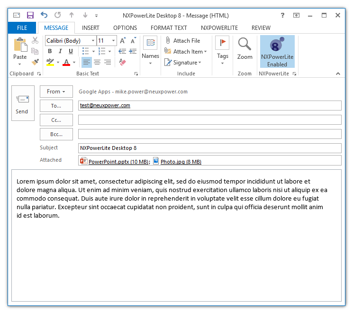This screenshot has height=313, width=353.
Task: Click the Bcc... button
Action: click(56, 134)
